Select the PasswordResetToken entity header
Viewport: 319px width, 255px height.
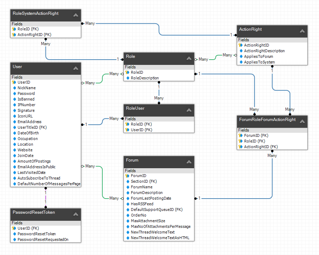click(x=46, y=214)
